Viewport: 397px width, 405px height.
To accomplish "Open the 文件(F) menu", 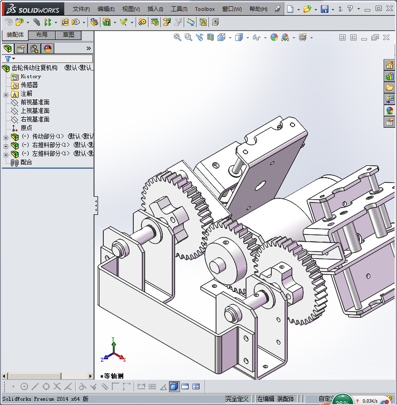I will click(81, 9).
